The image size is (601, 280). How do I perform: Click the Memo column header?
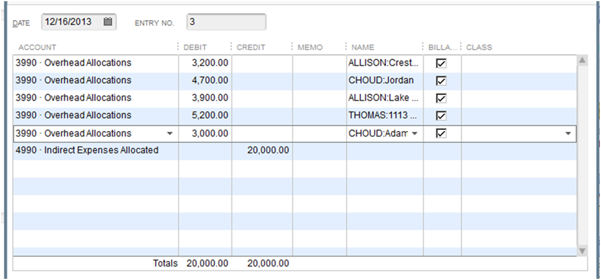(x=310, y=47)
